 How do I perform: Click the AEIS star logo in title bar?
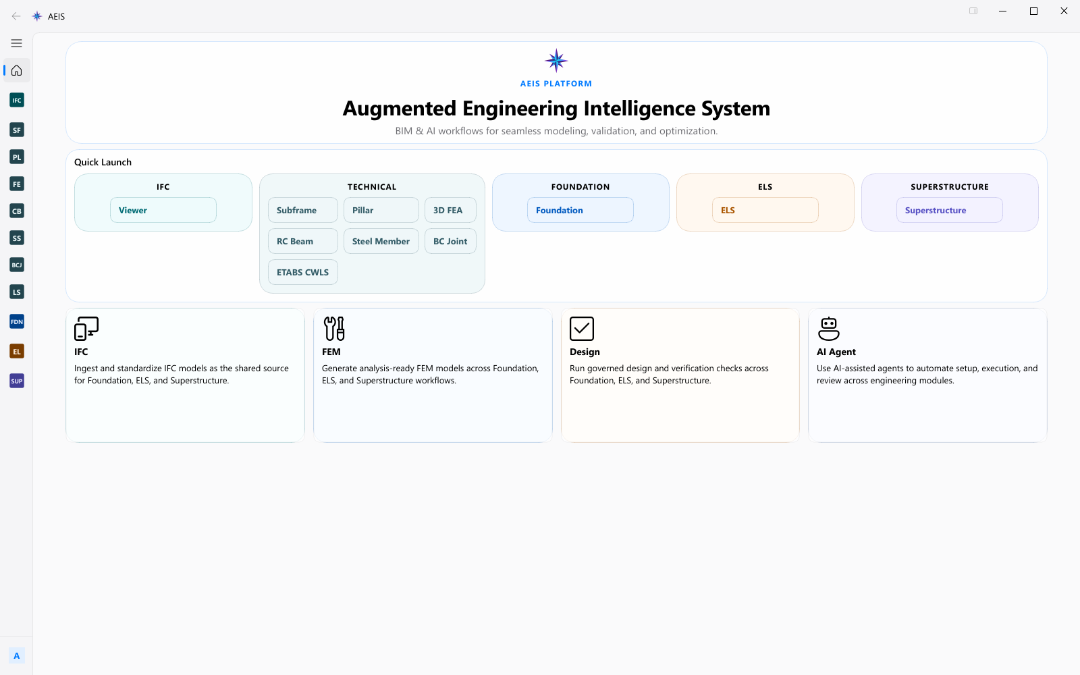click(x=37, y=16)
